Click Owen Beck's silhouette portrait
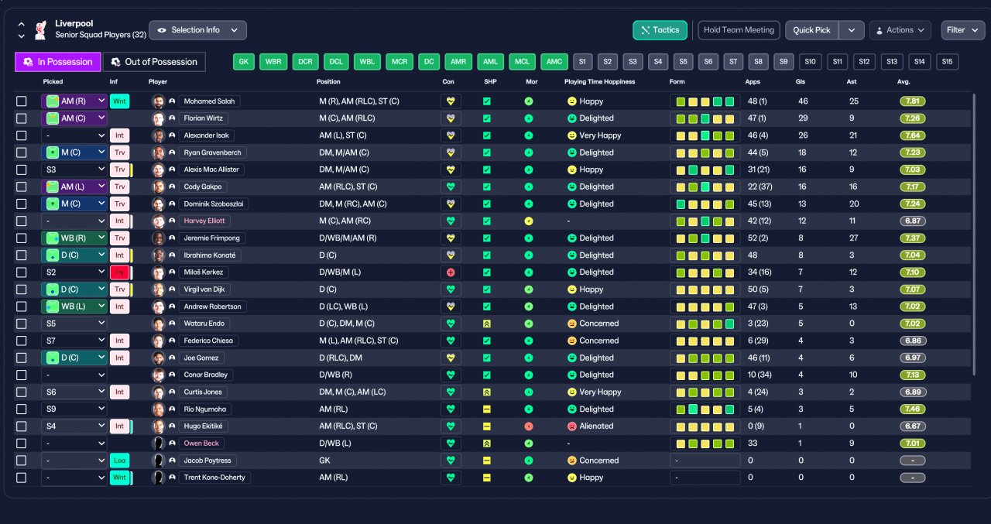Screen dimensions: 991x524 [x=159, y=444]
